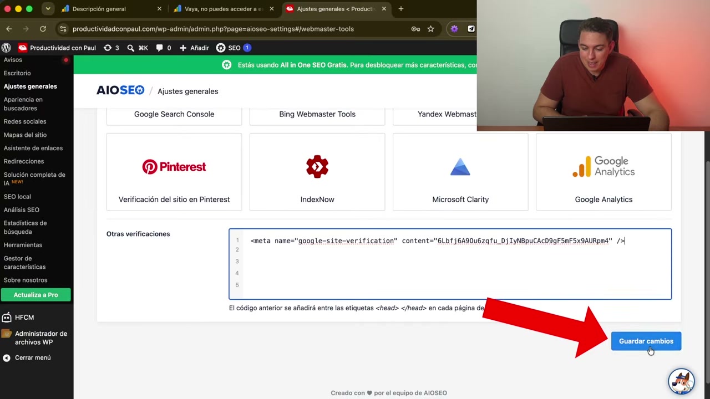Click the green Actualiza a Pro button
Screen dimensions: 710x399
[x=36, y=295]
